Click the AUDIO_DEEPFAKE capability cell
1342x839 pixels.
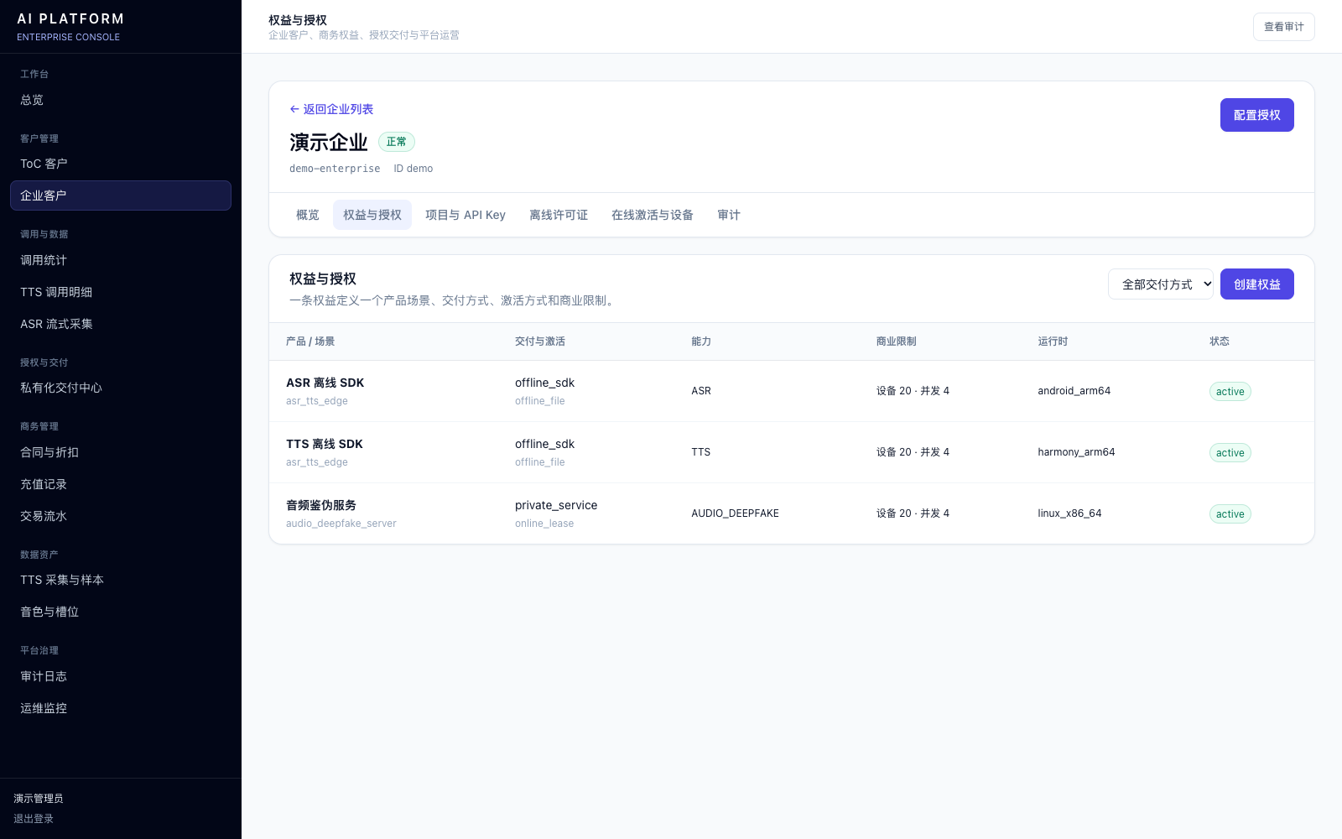coord(735,513)
